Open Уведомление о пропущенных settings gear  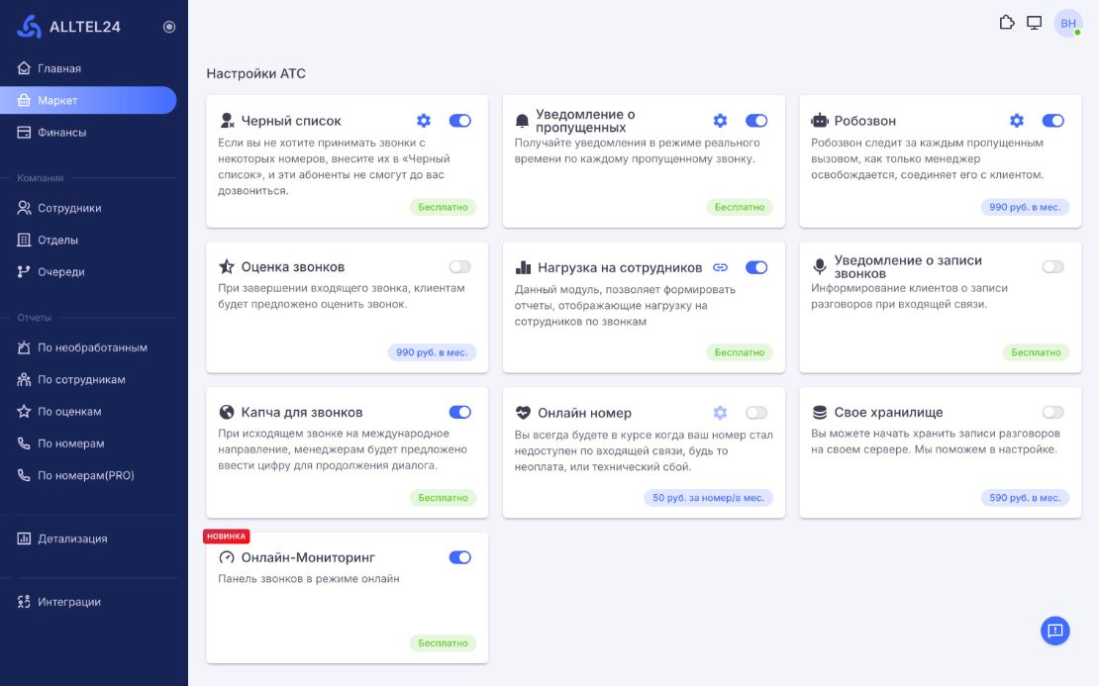pos(721,121)
